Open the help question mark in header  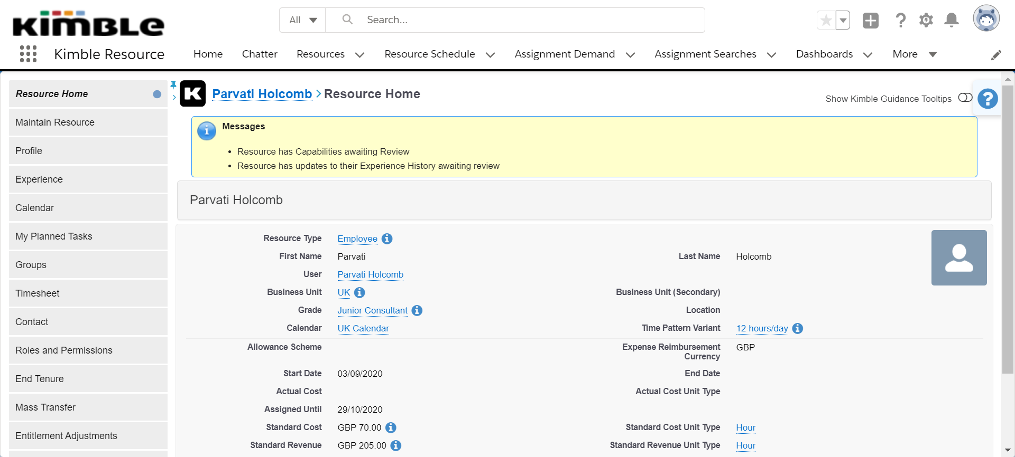click(900, 21)
